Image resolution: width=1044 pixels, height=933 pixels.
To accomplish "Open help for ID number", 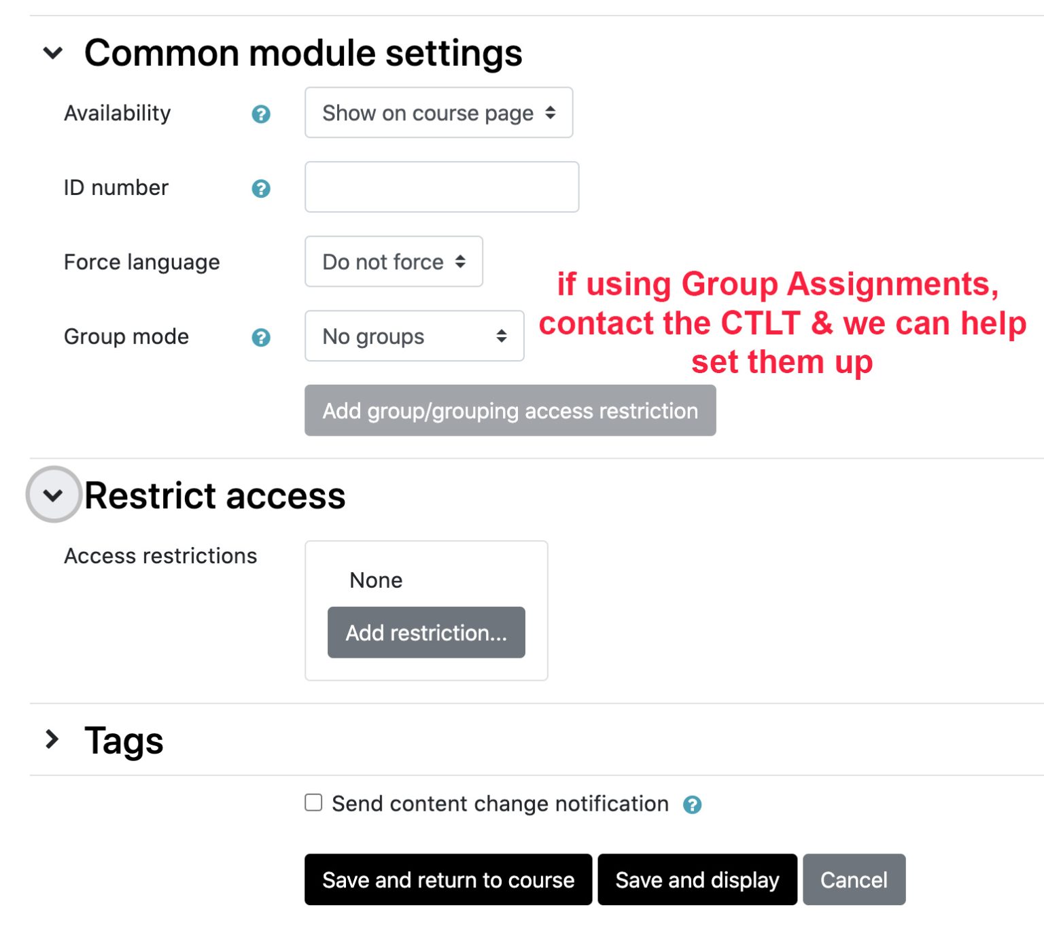I will 261,188.
